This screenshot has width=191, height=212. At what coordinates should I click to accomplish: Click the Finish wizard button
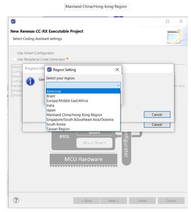pos(142,201)
